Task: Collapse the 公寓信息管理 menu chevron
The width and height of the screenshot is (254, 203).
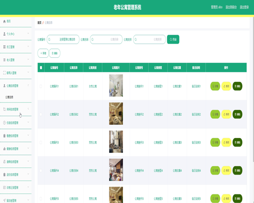Action: [x=28, y=85]
